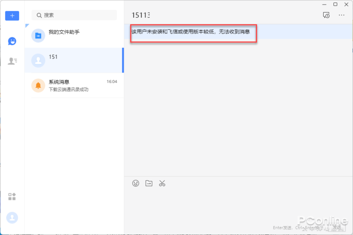Viewport: 353px width, 235px height.
Task: Open the contacts list icon in sidebar
Action: click(13, 61)
